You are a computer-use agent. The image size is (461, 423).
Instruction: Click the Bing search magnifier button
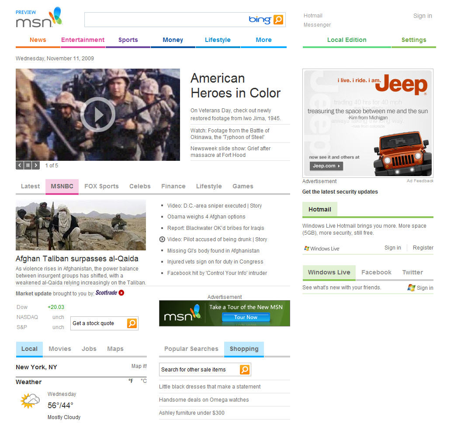[278, 20]
